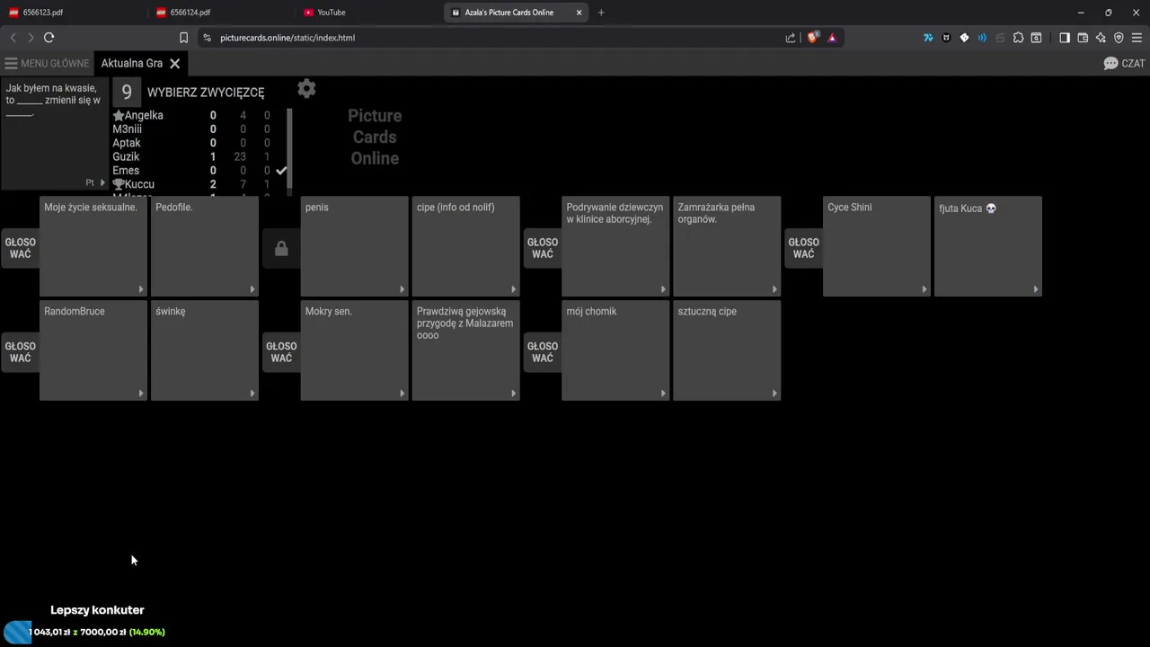Screen dimensions: 1150x647
Task: Open the Brave VPN shield icon
Action: pos(1119,38)
